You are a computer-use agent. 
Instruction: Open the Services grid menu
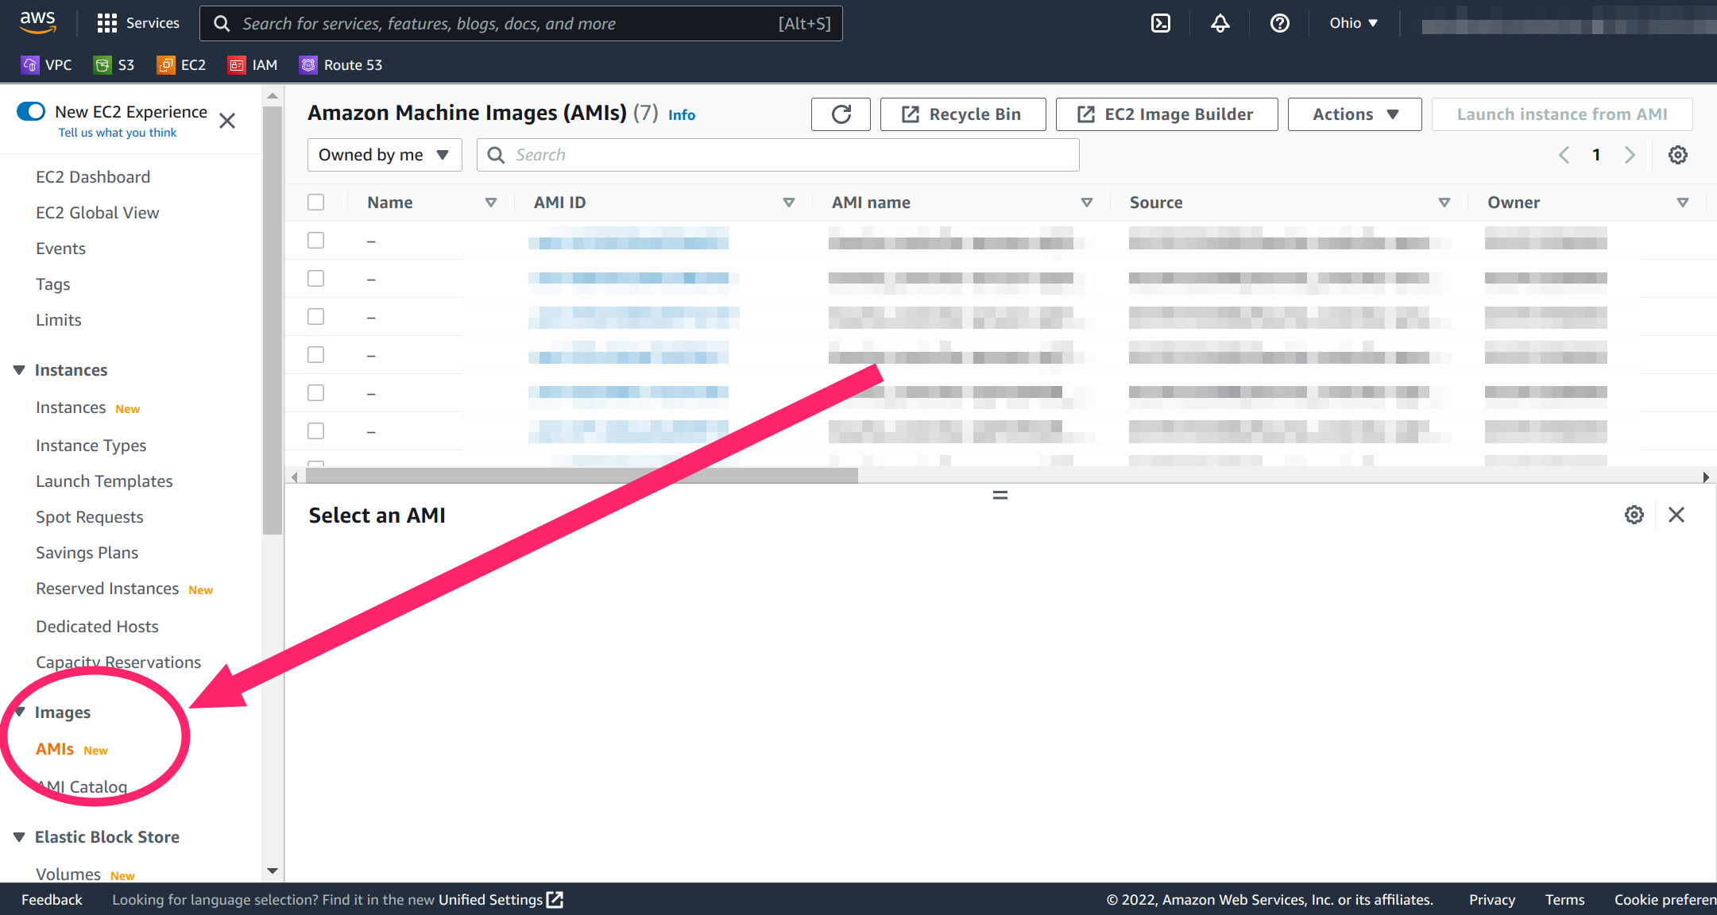pos(138,23)
